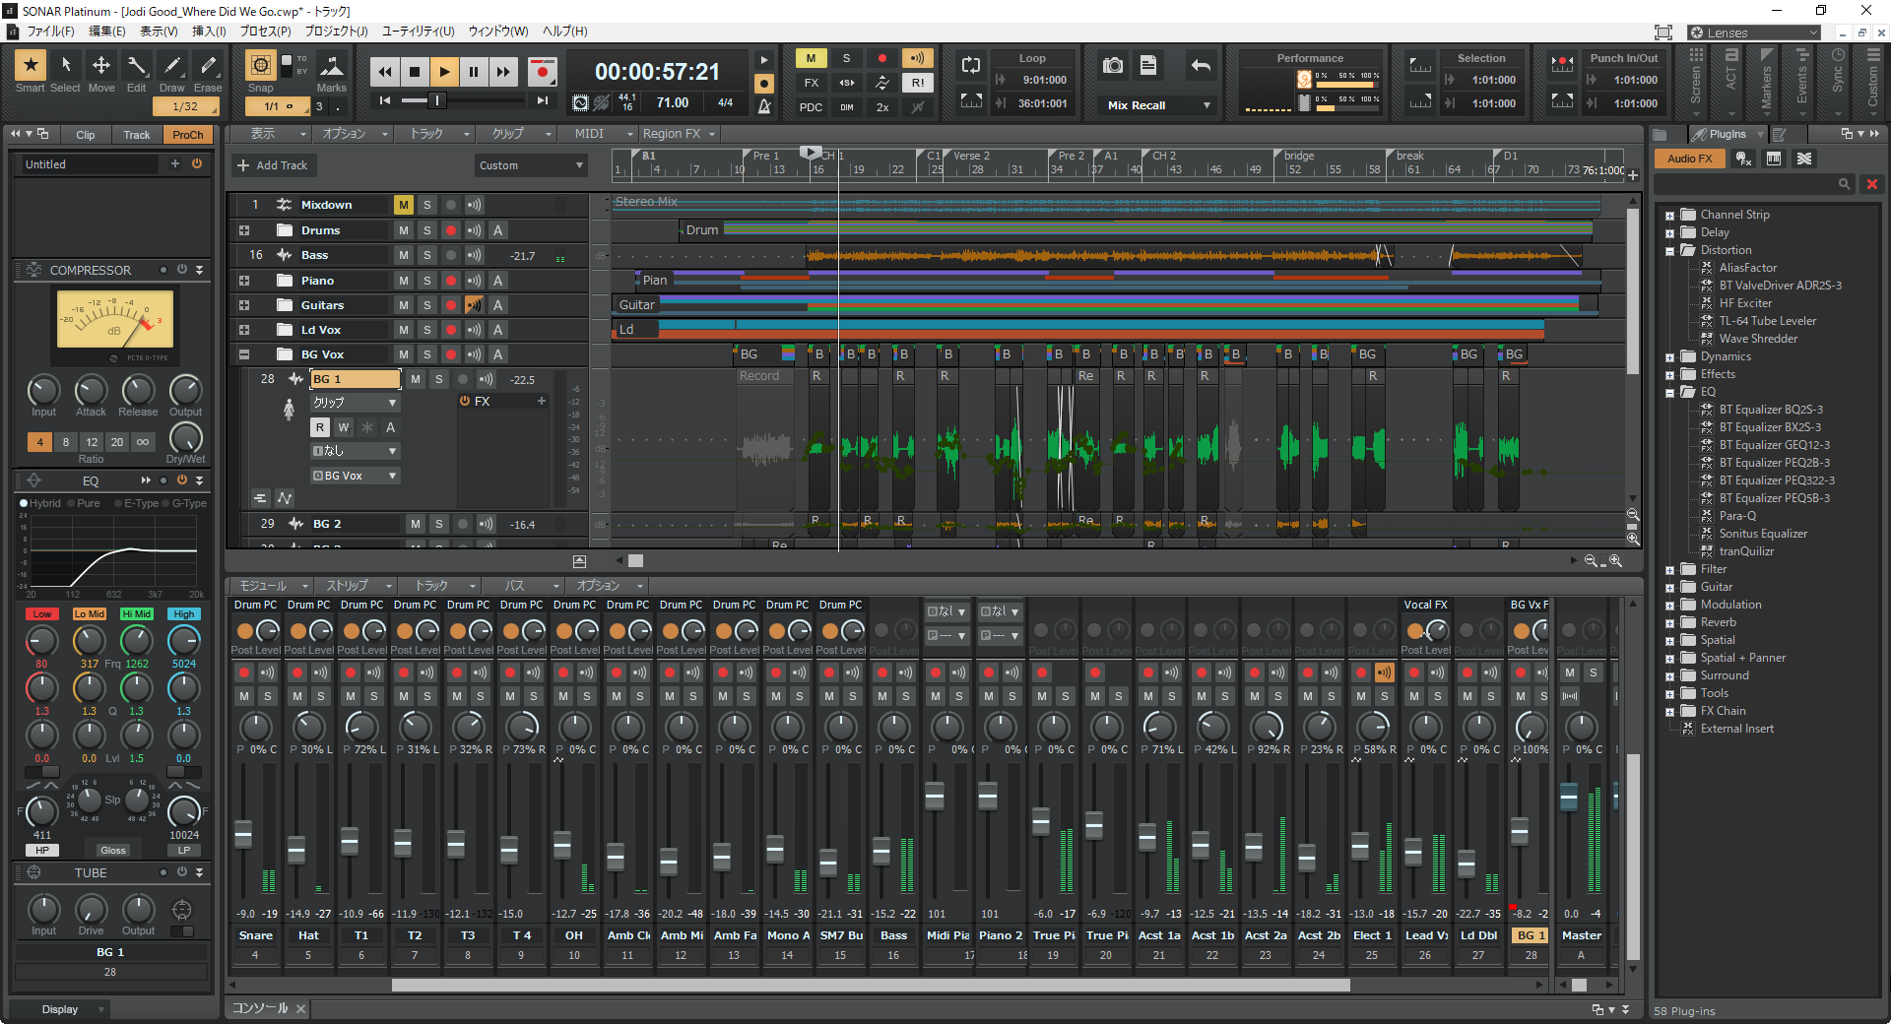
Task: Open BG 1 output BG Vox dropdown
Action: coord(355,476)
